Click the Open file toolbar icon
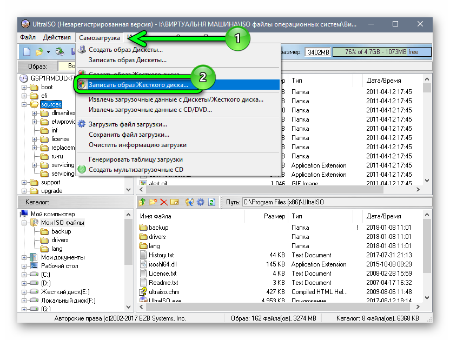The image size is (450, 340). [x=39, y=52]
